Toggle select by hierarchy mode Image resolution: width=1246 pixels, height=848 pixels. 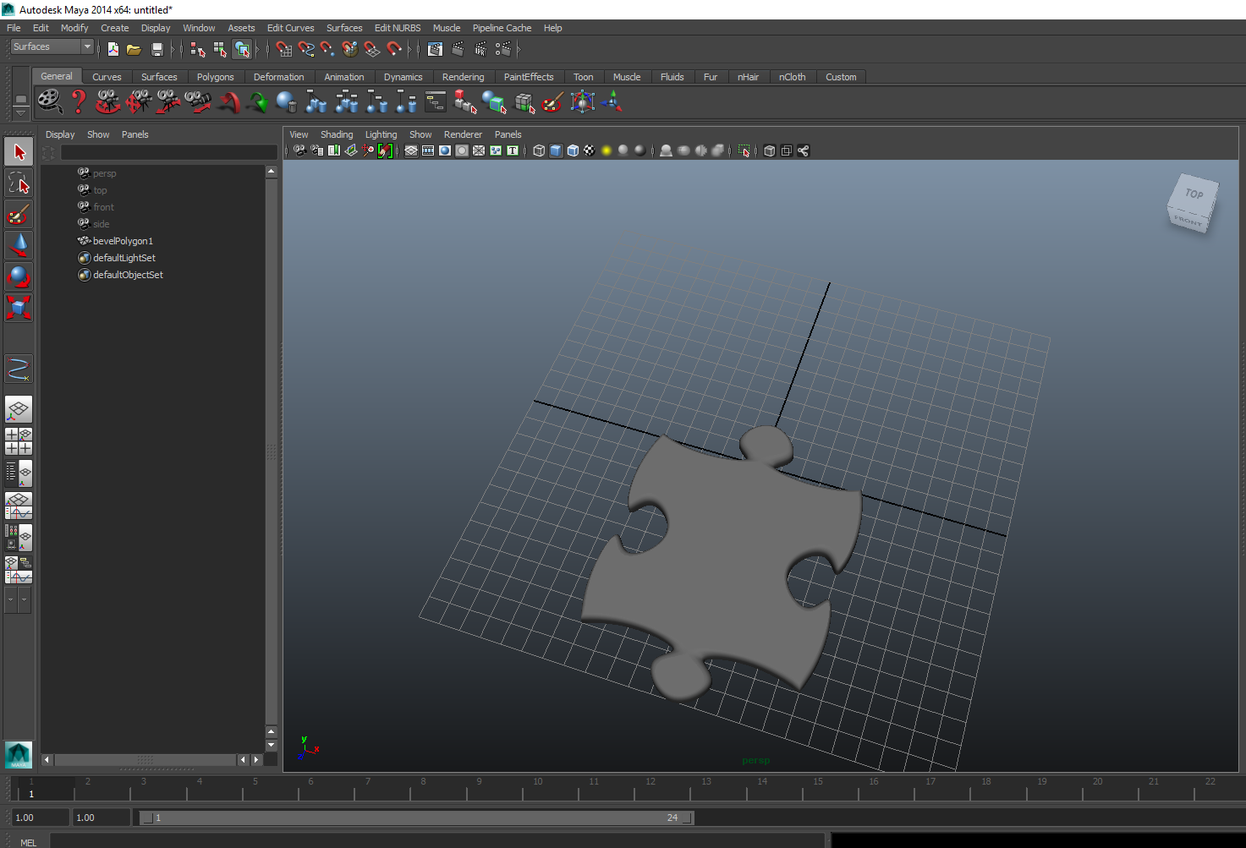(x=198, y=49)
